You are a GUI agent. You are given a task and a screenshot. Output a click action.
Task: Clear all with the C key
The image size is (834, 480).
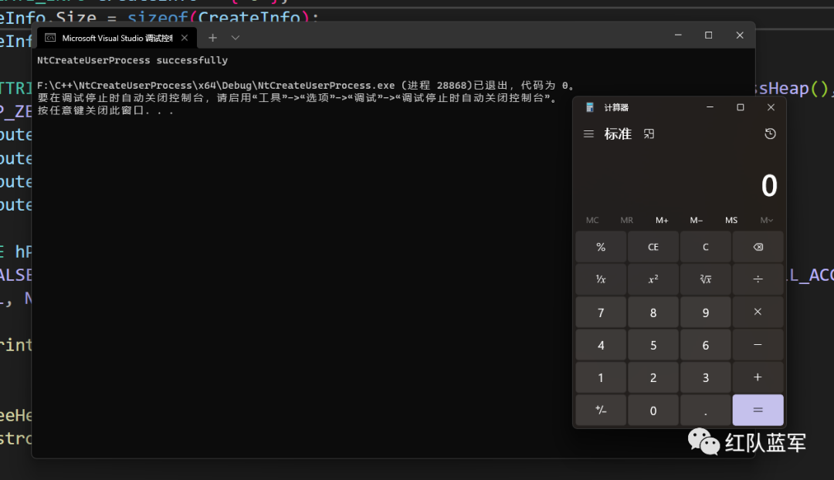(705, 247)
